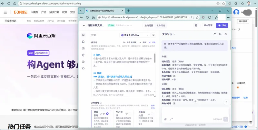The height and width of the screenshot is (130, 258).
Task: Open the sixth sidebar box icon
Action: (83, 68)
